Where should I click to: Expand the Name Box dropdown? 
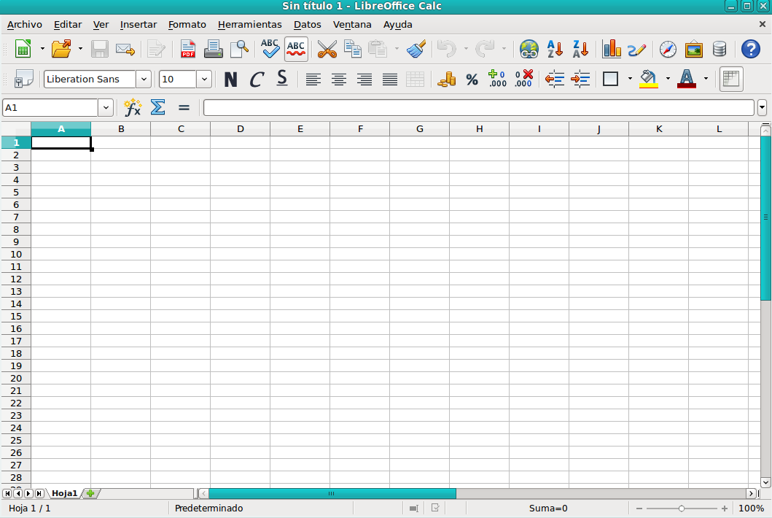(106, 107)
